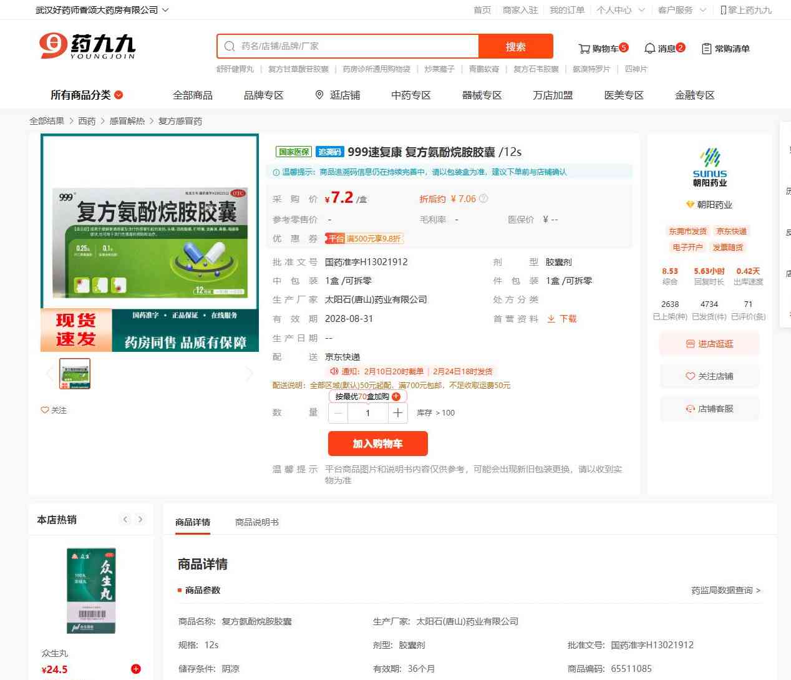Toggle the 关注 heart under product image
This screenshot has height=680, width=791.
click(45, 410)
